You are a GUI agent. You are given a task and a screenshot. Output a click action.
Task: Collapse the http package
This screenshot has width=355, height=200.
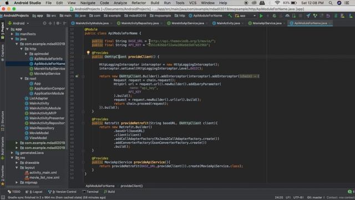[22, 49]
